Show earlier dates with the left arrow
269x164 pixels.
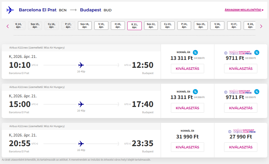tap(8, 26)
